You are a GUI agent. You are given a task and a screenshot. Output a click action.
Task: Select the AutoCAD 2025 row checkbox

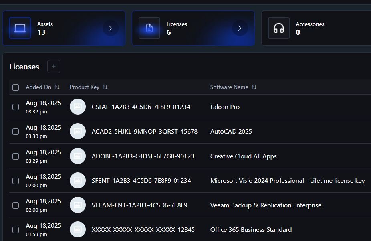(x=16, y=132)
